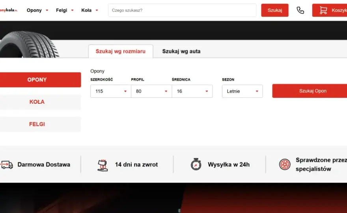The height and width of the screenshot is (213, 347).
Task: Click the red Szukaj search button
Action: 274,10
